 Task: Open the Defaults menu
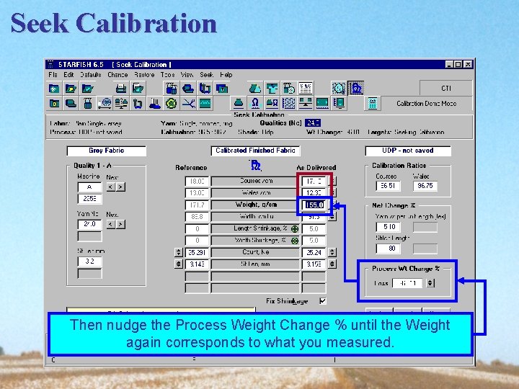point(91,75)
